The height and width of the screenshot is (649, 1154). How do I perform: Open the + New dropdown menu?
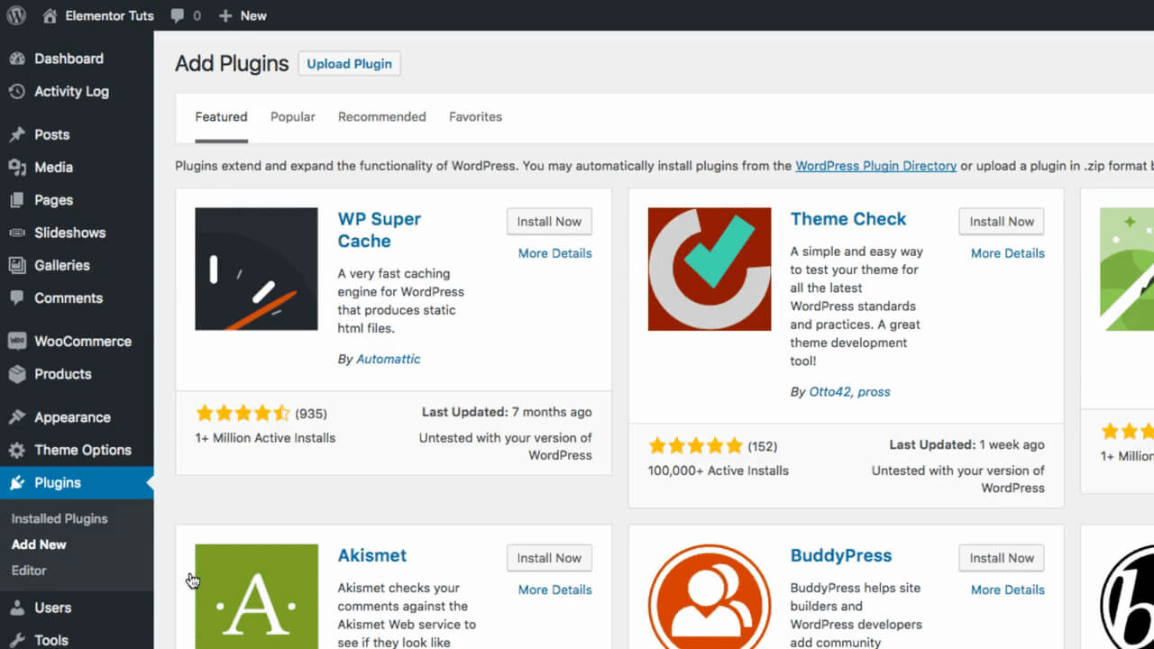tap(242, 15)
